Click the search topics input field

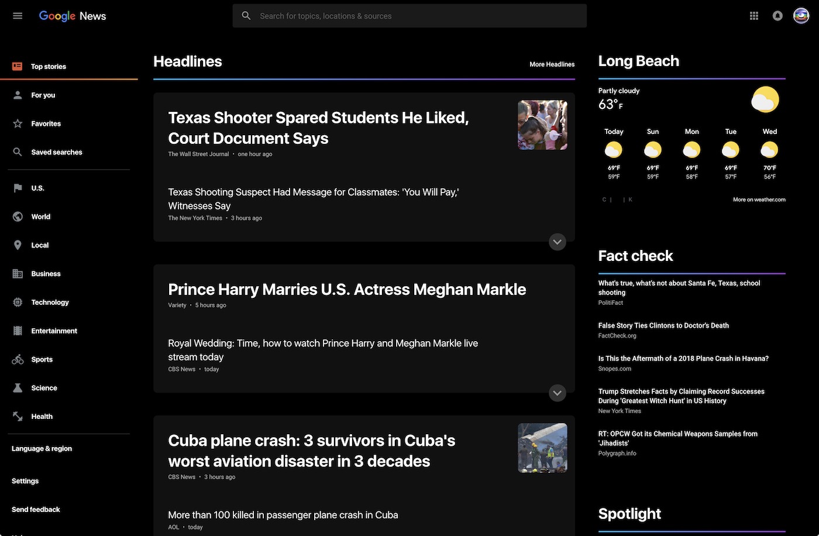[409, 16]
